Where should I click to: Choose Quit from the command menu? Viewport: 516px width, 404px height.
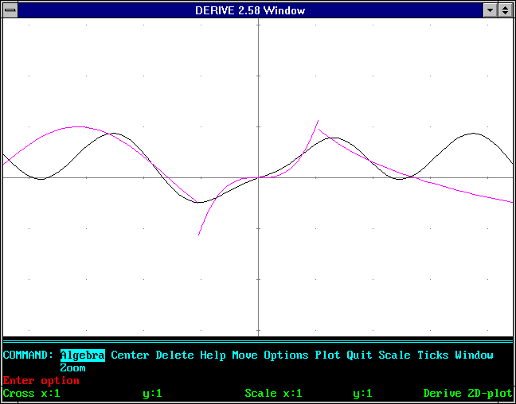point(359,355)
